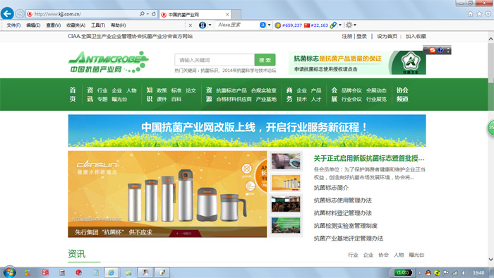Close the Alexa toolbar with the X

point(191,25)
